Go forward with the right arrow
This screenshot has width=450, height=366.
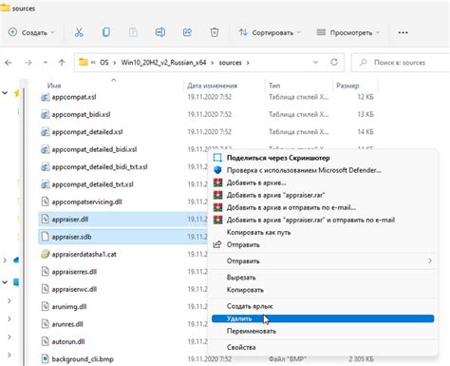click(x=28, y=63)
